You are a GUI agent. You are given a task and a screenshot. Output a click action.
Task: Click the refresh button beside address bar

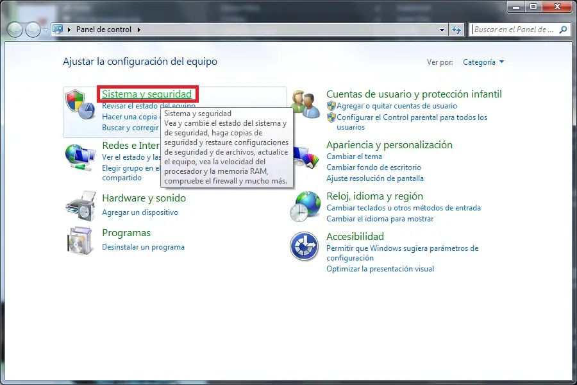[456, 30]
